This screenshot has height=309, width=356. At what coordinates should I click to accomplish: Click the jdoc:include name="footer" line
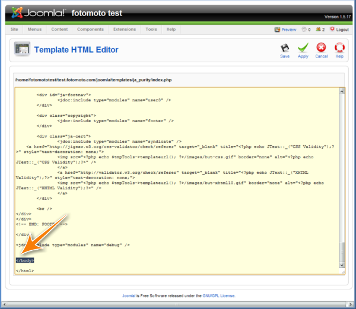tap(115, 121)
